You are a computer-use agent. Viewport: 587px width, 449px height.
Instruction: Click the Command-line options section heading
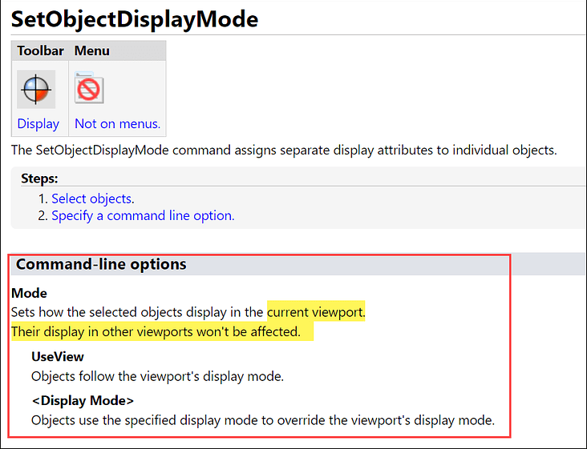(x=101, y=264)
